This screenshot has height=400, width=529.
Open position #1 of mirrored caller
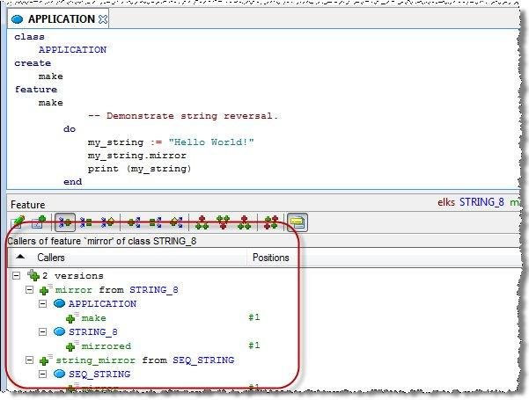click(254, 345)
